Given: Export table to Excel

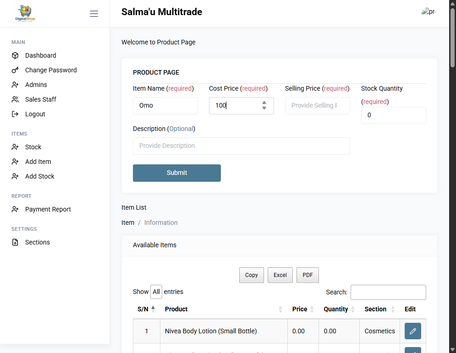Looking at the screenshot, I should point(280,275).
